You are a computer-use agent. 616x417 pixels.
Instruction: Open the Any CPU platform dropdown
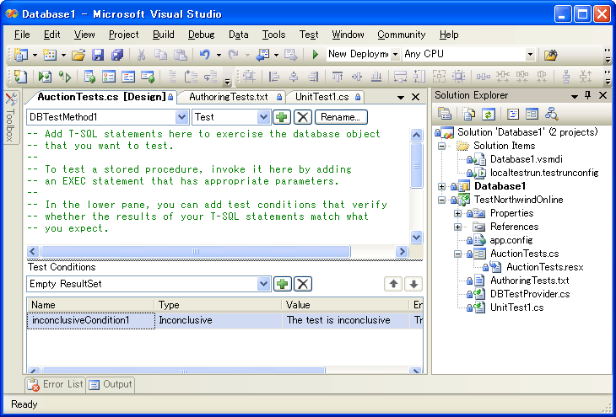click(530, 54)
